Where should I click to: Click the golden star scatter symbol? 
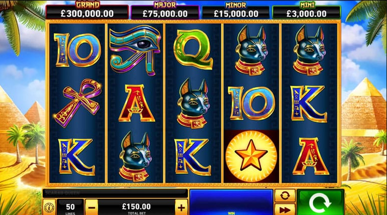point(251,156)
